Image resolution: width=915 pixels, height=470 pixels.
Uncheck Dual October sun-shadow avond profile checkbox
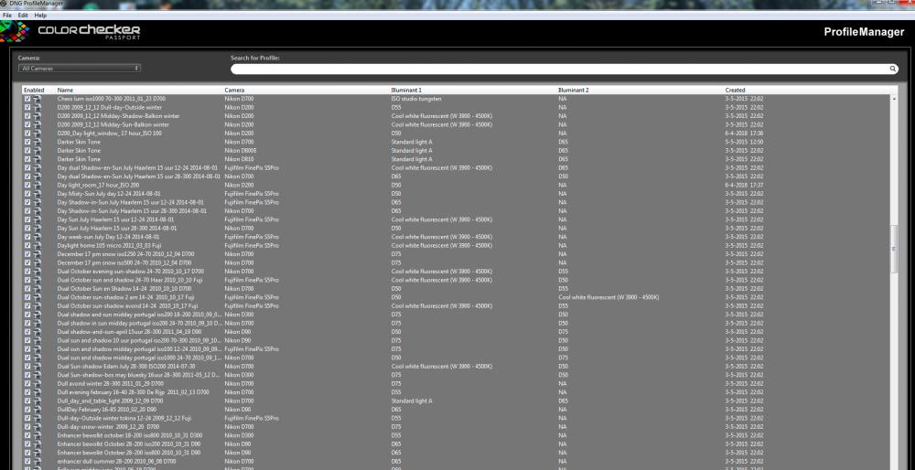(x=27, y=306)
